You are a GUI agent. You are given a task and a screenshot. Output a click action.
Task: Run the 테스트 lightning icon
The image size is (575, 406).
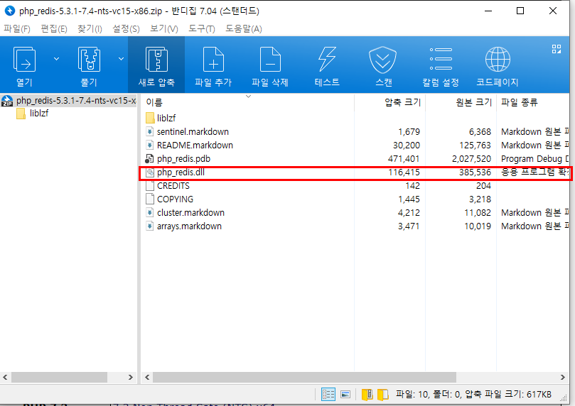(x=327, y=60)
